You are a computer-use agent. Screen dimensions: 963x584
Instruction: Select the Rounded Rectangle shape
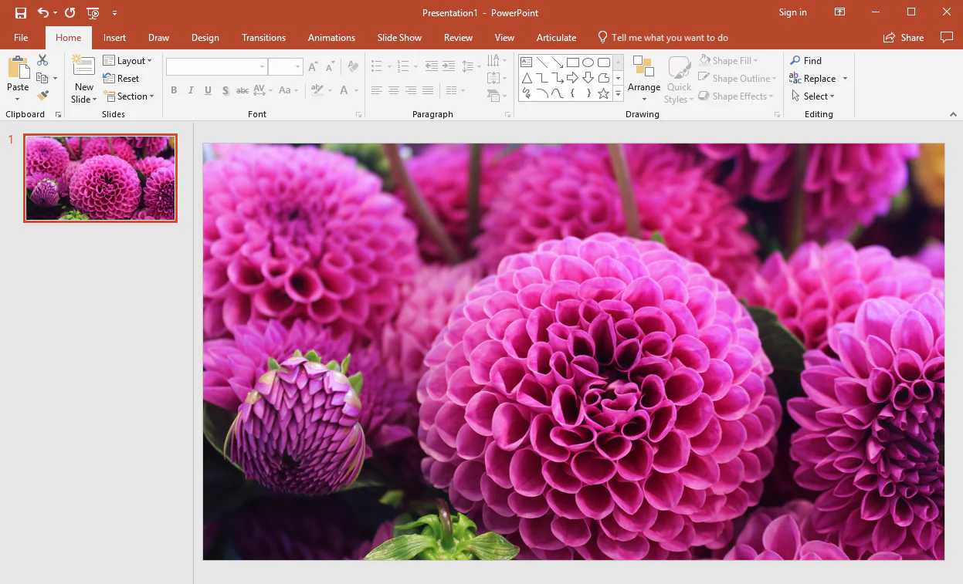(x=604, y=62)
